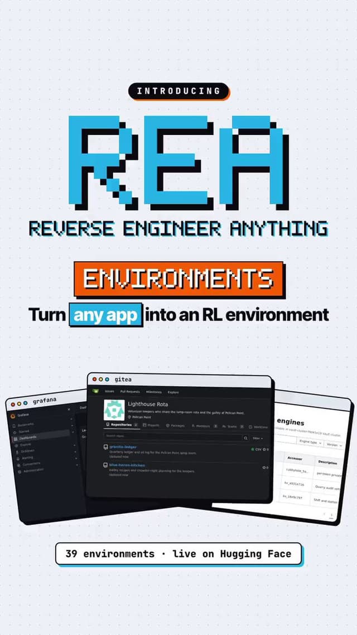Select the Packages tab in gitea
The image size is (357, 635).
pyautogui.click(x=175, y=426)
